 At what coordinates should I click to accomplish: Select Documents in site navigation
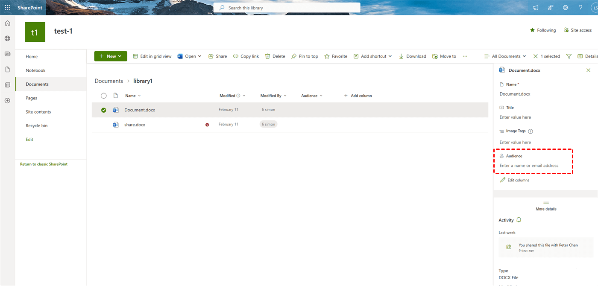pos(37,84)
